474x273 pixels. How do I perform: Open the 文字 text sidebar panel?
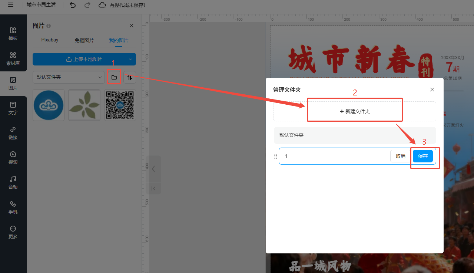(13, 108)
